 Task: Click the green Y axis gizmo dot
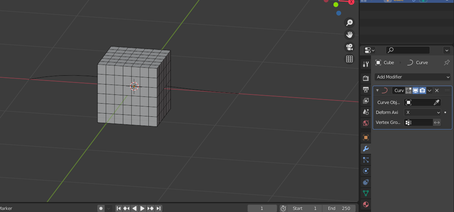pos(336,5)
